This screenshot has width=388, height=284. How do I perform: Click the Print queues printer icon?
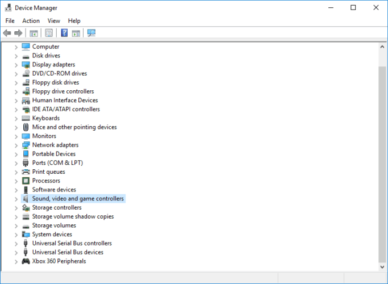point(26,172)
